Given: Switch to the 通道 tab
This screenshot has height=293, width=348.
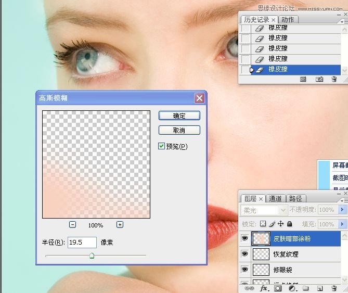Looking at the screenshot, I should 275,198.
